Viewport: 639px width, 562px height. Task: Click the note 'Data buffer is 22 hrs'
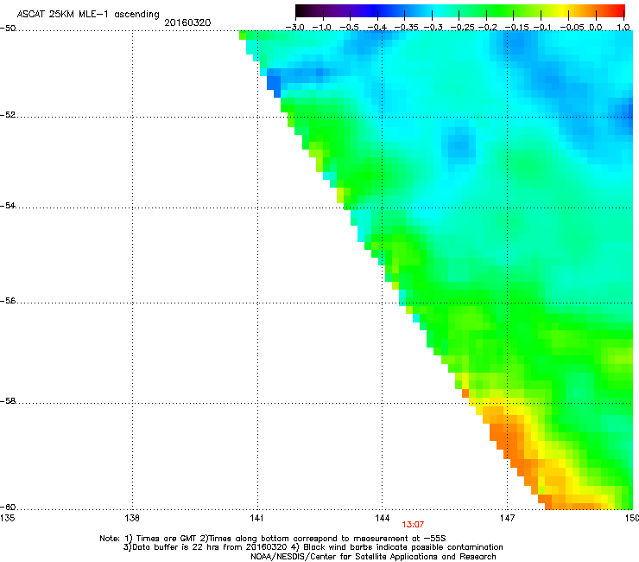tap(313, 547)
